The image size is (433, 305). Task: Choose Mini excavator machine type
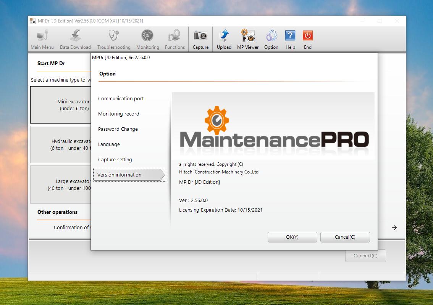60,105
